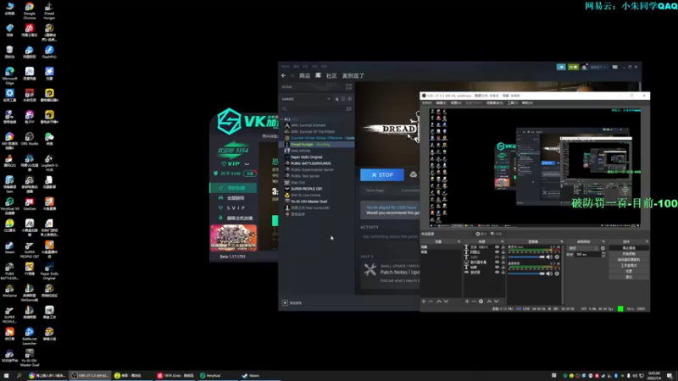Mute the first audio mixer channel
The image size is (678, 381).
(549, 257)
